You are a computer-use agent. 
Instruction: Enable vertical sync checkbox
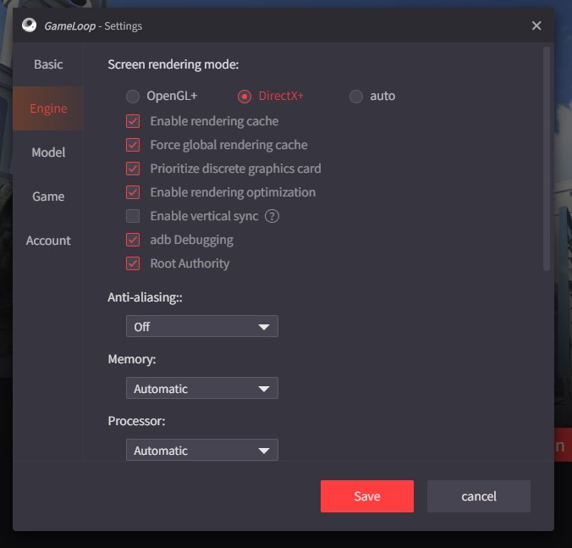[x=133, y=216]
